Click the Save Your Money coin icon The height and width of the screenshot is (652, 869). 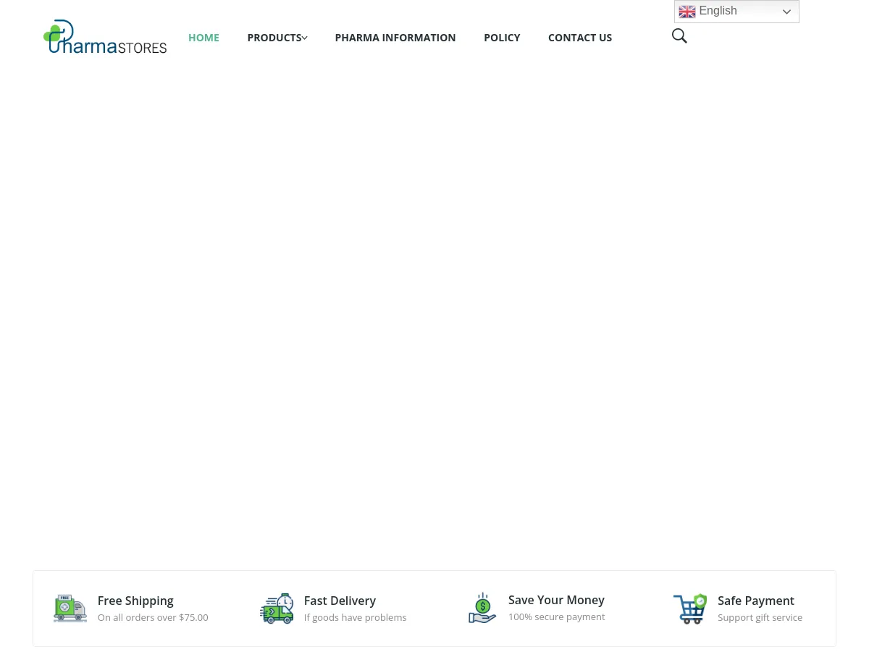coord(482,608)
